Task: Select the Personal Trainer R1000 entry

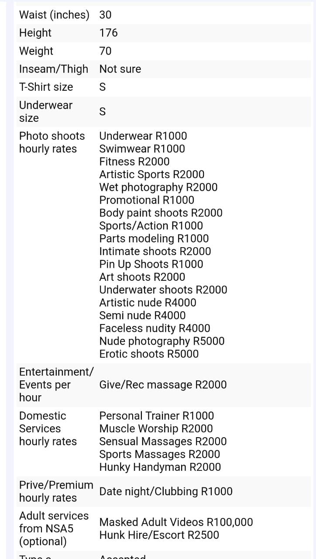Action: [157, 416]
